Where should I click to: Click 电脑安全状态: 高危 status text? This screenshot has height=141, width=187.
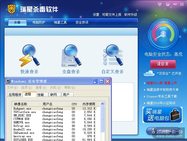click(x=163, y=54)
